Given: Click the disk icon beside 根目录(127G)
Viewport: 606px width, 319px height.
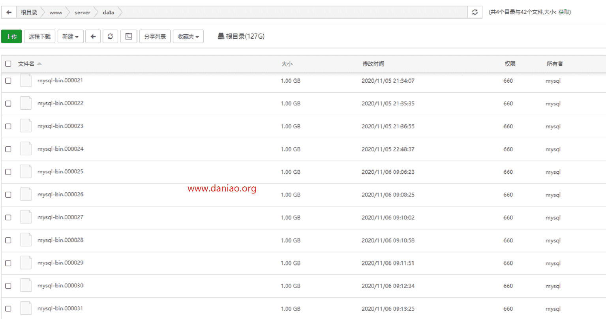Looking at the screenshot, I should 221,36.
